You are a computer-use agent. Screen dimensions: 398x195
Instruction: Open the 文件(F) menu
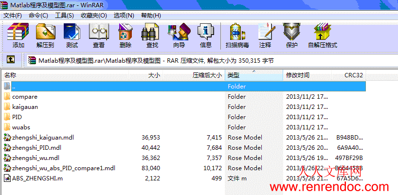point(13,16)
